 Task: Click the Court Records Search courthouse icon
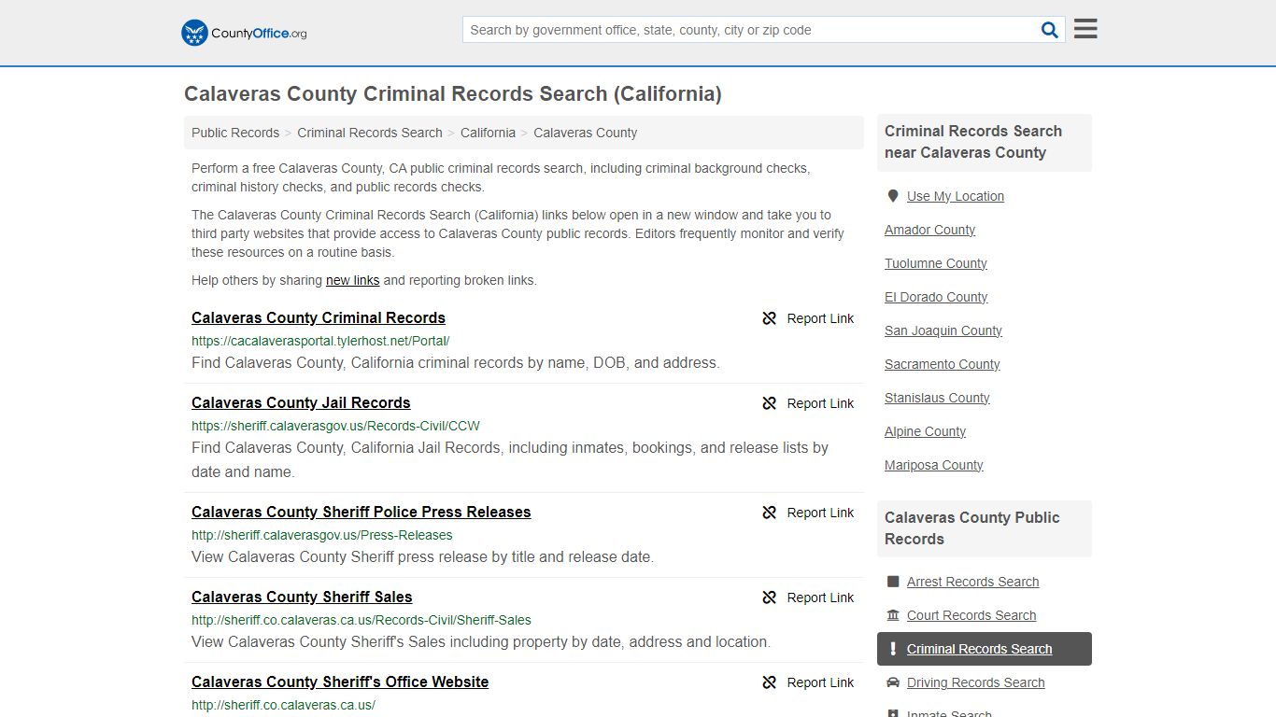[893, 615]
